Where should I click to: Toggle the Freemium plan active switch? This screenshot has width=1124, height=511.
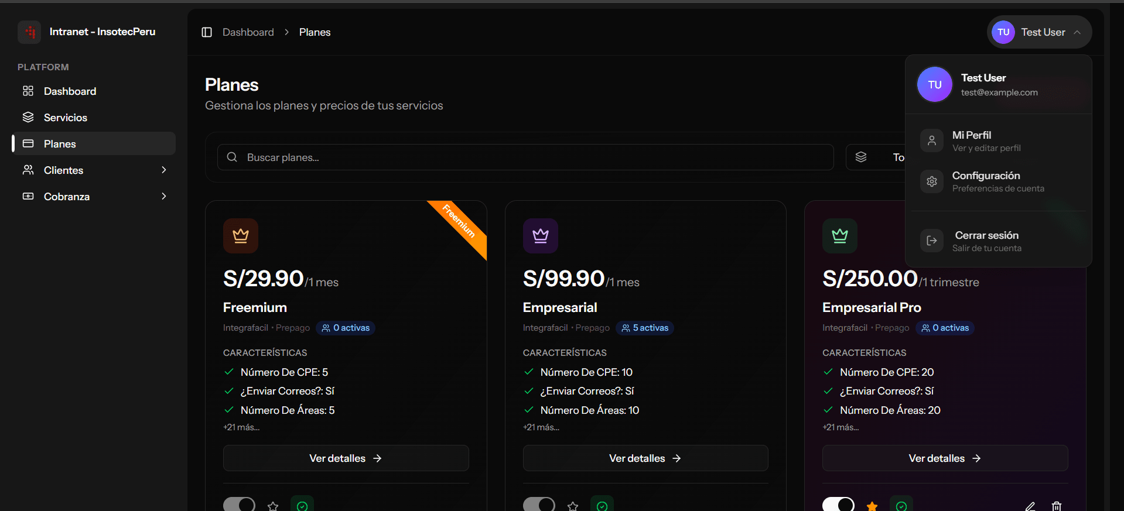click(x=239, y=505)
